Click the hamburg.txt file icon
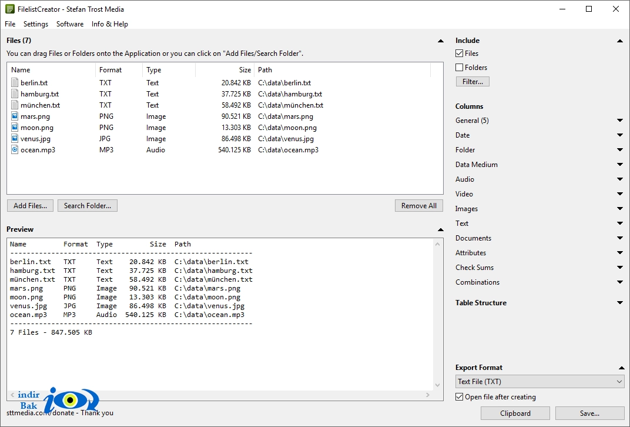630x427 pixels. (15, 94)
